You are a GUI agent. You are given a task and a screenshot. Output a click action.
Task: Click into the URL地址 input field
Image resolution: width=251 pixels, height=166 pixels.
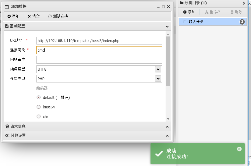click(x=99, y=41)
